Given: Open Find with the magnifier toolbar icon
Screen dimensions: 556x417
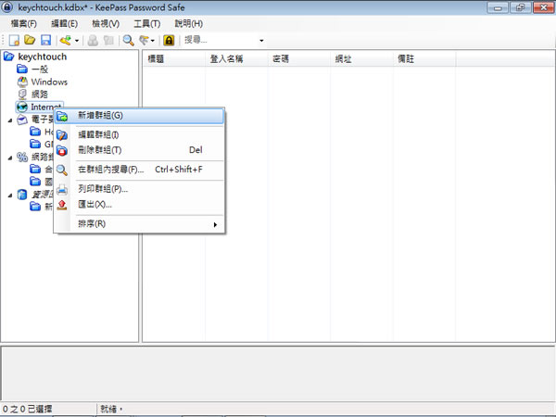Looking at the screenshot, I should [128, 40].
